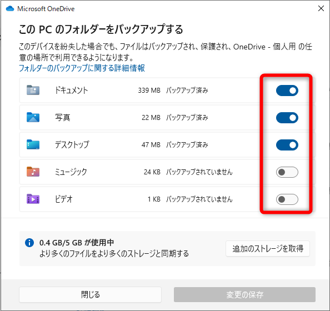This screenshot has height=311, width=330.
Task: Click the 24 KB size value
Action: pos(152,172)
